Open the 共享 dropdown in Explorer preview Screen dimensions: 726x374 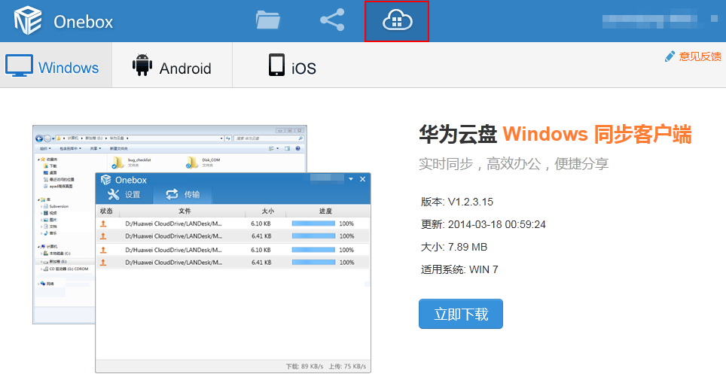click(x=96, y=148)
